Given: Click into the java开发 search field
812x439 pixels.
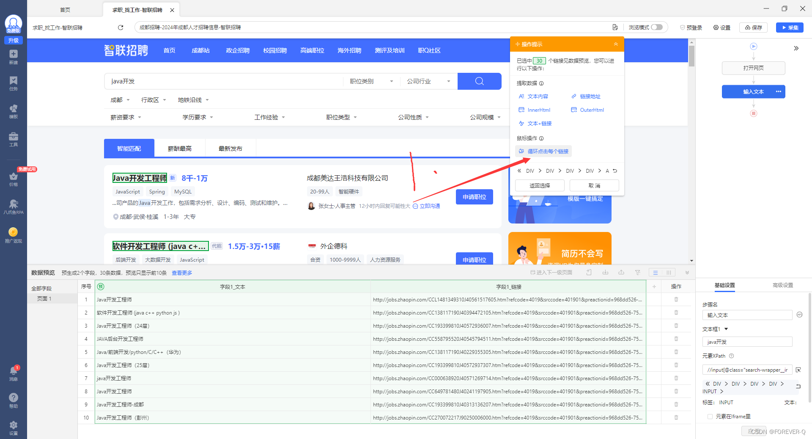Looking at the screenshot, I should [223, 81].
